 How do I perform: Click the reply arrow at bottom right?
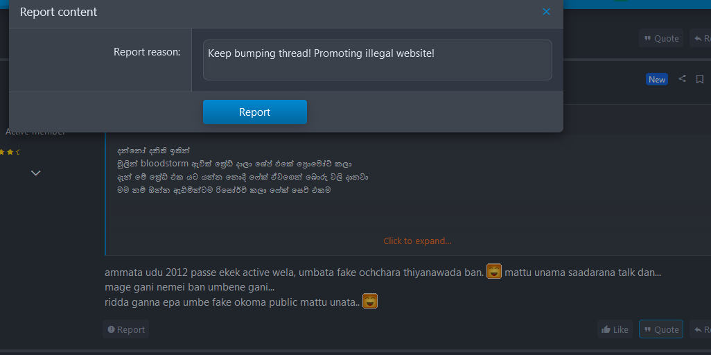[x=701, y=329]
